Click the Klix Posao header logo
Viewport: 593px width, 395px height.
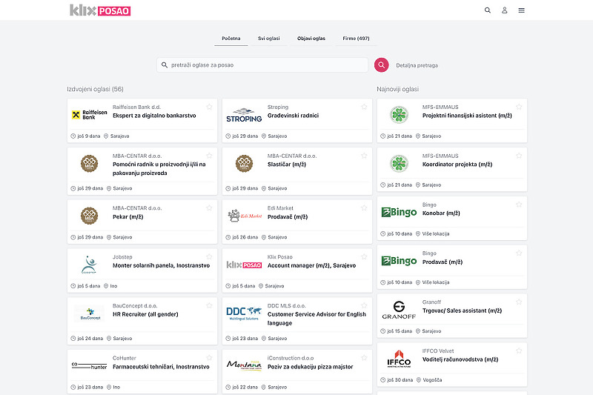[100, 10]
